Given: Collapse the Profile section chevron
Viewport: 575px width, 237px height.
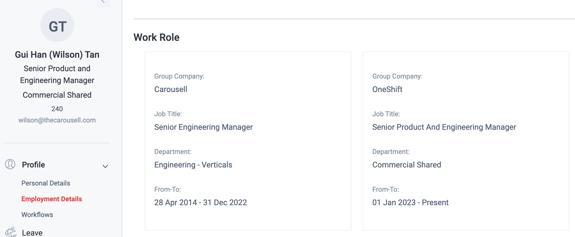Looking at the screenshot, I should (x=105, y=166).
